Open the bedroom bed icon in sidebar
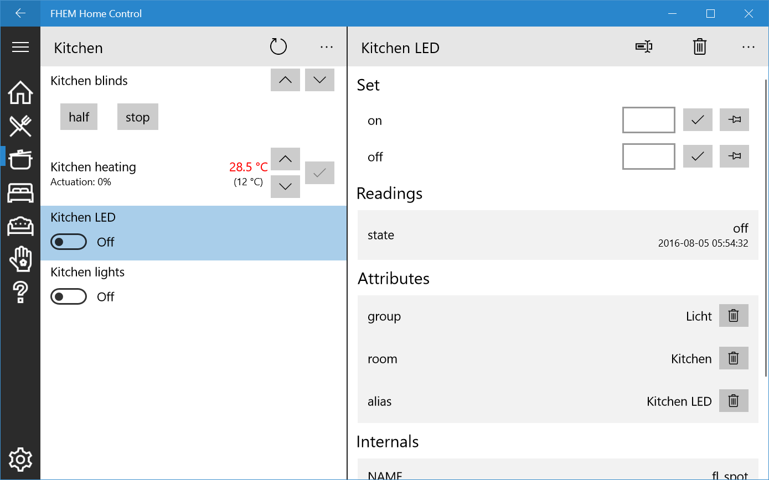769x480 pixels. (20, 193)
